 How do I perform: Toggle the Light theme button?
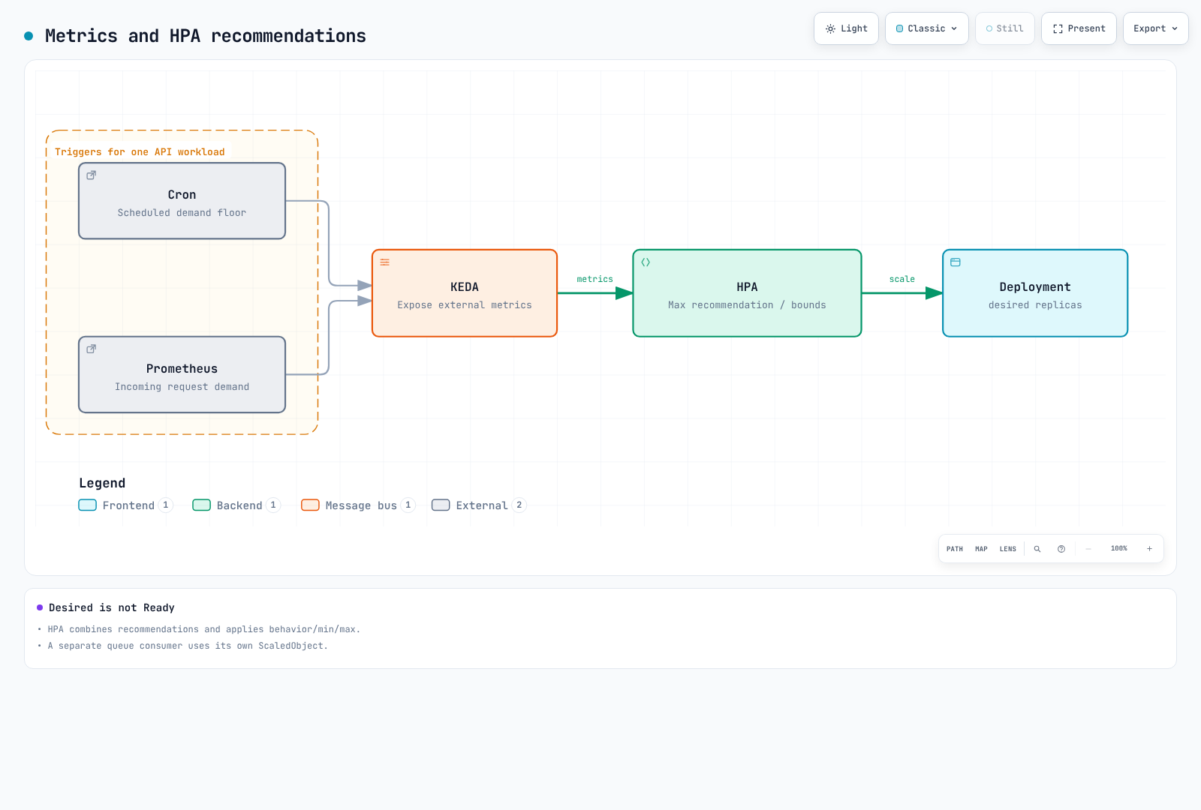pos(846,28)
